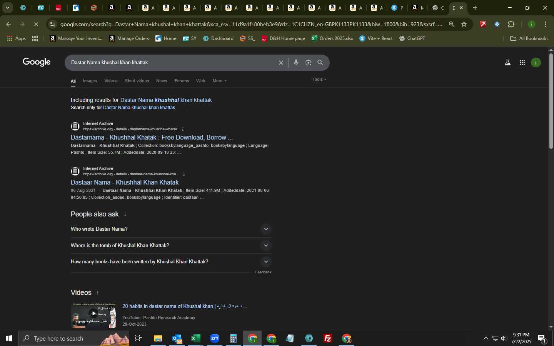Stop loading the page using the X button
Screen dimensions: 554x346
(36, 24)
